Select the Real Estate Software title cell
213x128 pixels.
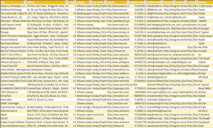(13, 44)
